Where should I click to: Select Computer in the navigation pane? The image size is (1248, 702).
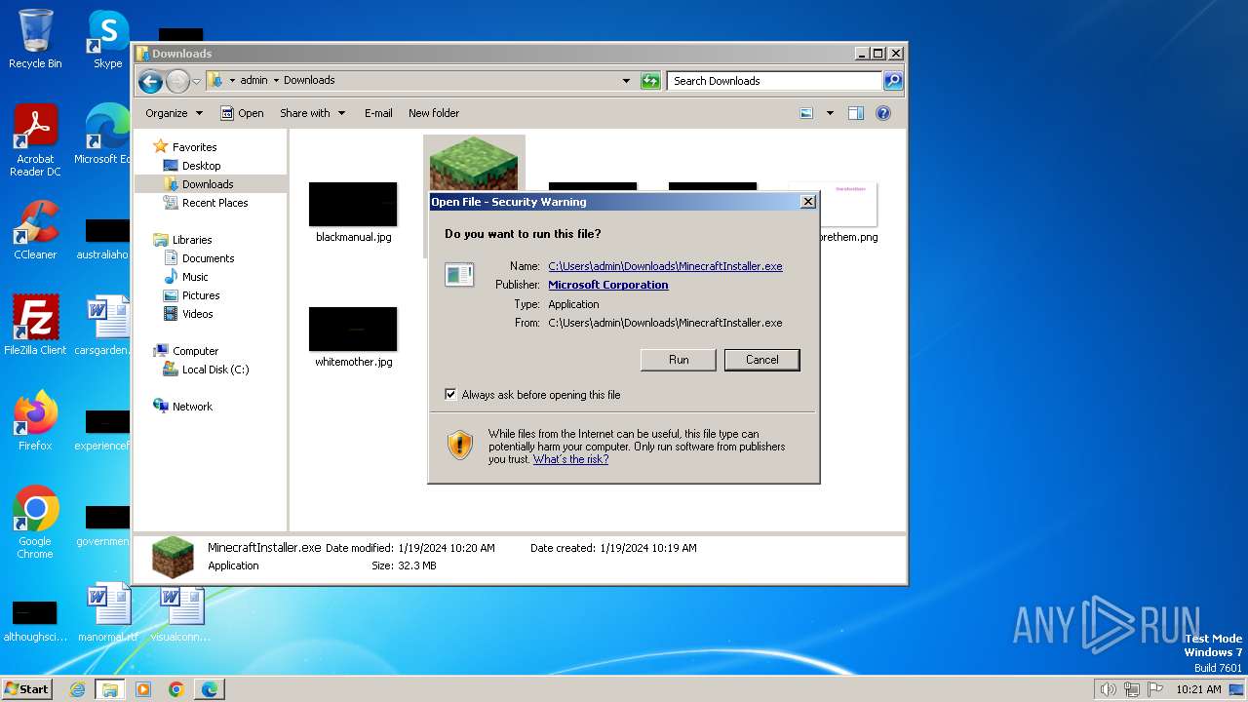[185, 351]
